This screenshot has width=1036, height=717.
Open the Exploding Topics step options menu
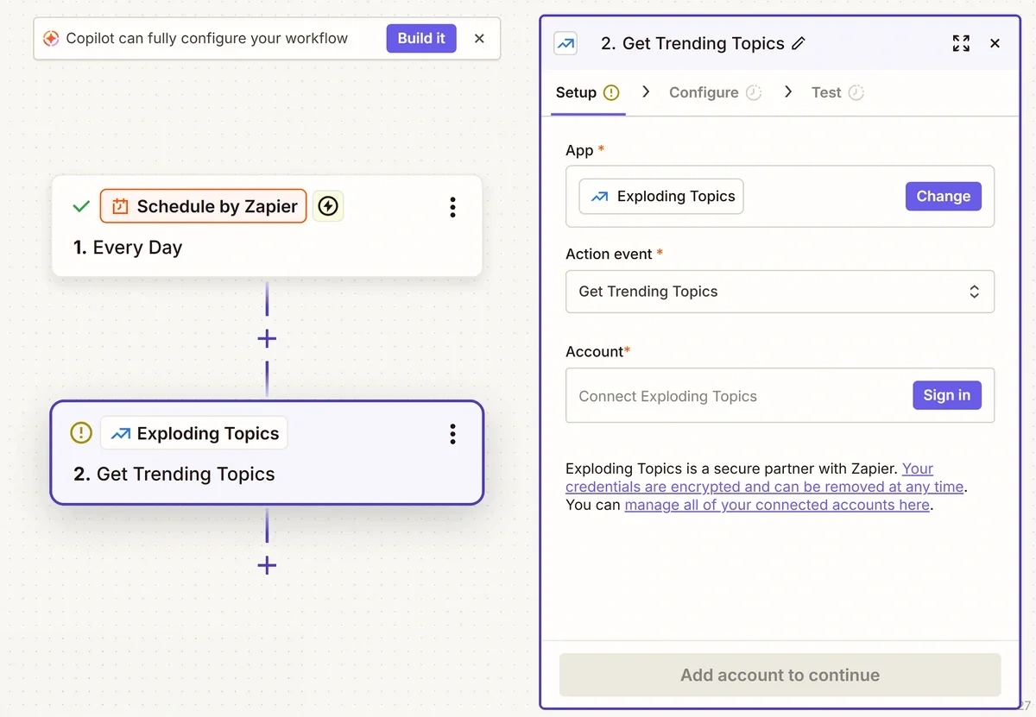tap(452, 434)
